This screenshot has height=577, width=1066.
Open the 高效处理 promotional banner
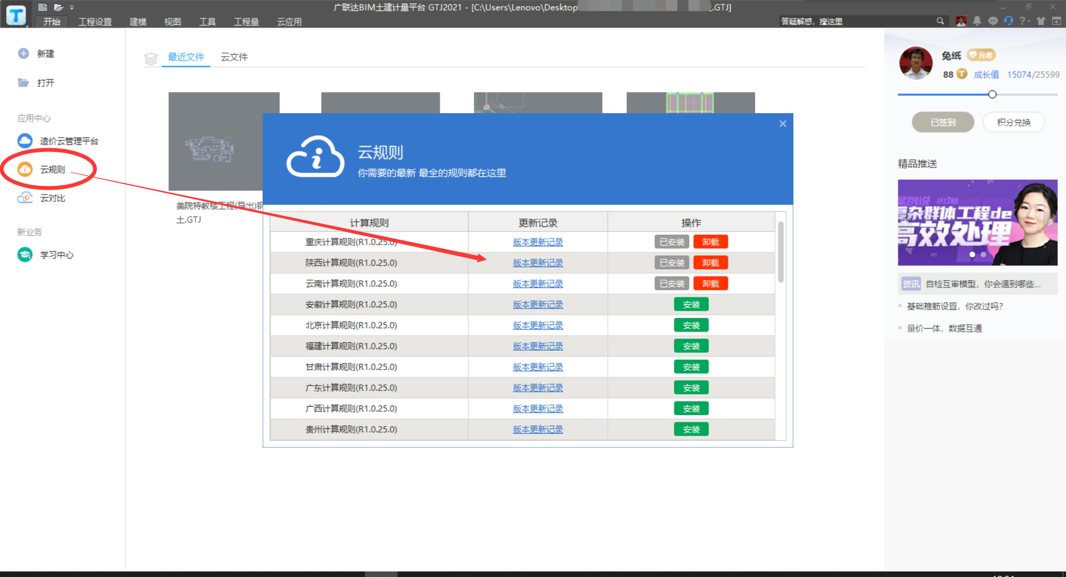[978, 222]
